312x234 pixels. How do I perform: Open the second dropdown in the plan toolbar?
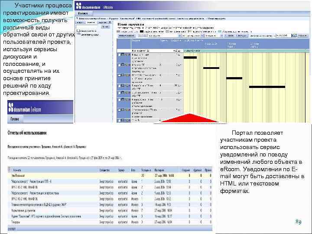point(193,36)
